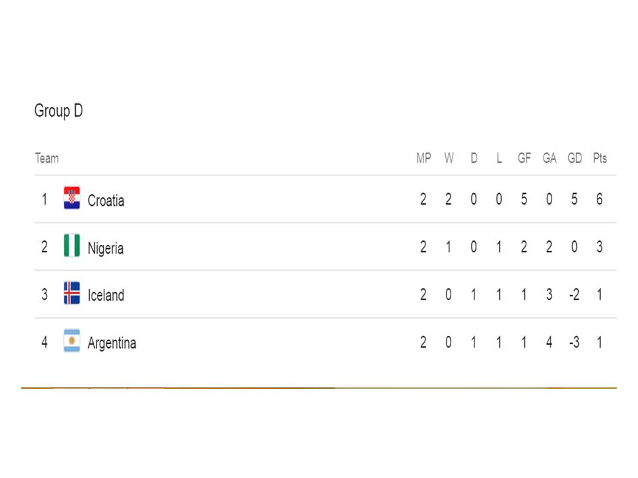This screenshot has height=478, width=638.
Task: Click Argentina's goal difference -3
Action: click(574, 343)
